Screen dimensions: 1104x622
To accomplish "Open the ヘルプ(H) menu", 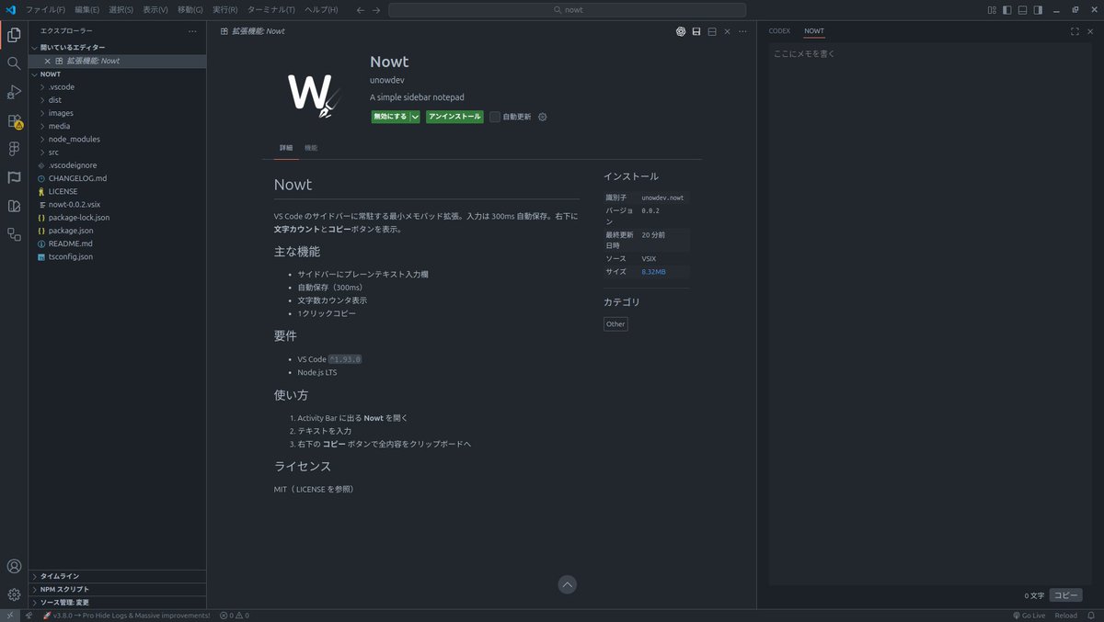I will [321, 10].
